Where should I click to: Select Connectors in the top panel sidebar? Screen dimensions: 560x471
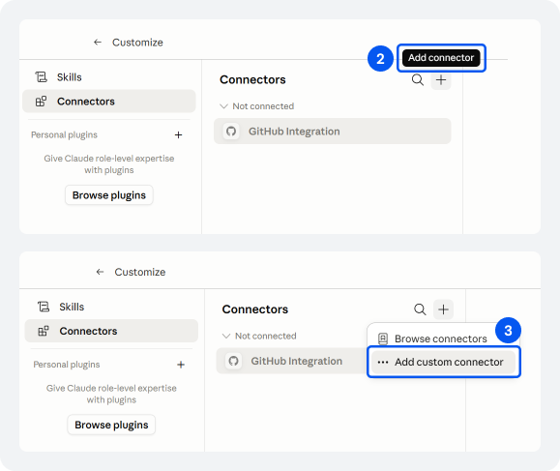(109, 102)
